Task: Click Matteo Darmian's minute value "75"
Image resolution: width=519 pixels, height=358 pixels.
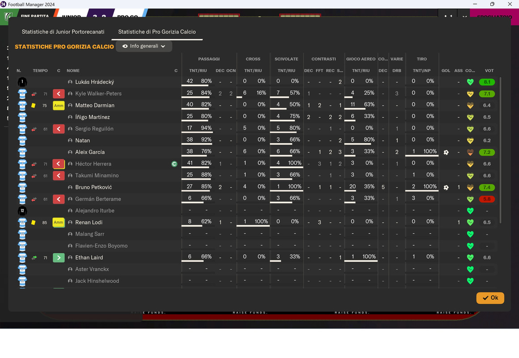Action: point(45,106)
